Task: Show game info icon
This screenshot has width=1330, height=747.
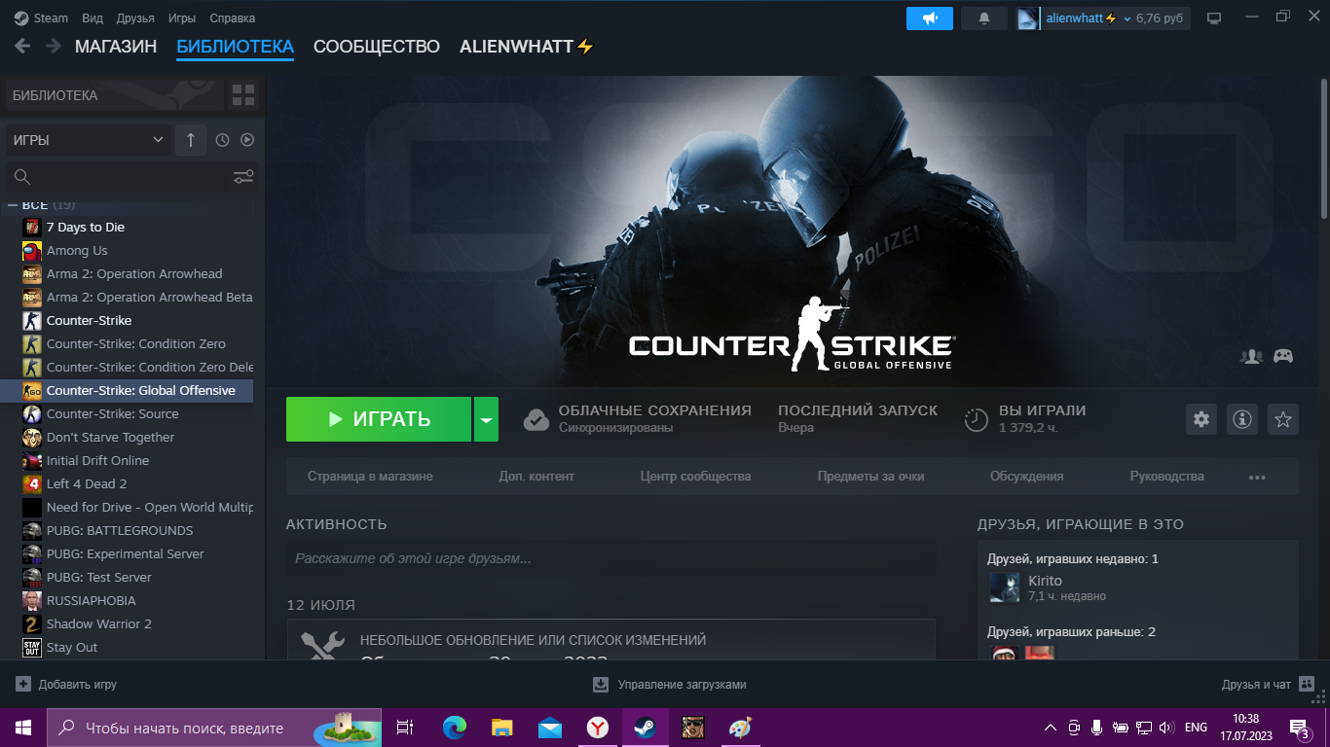Action: pyautogui.click(x=1242, y=419)
